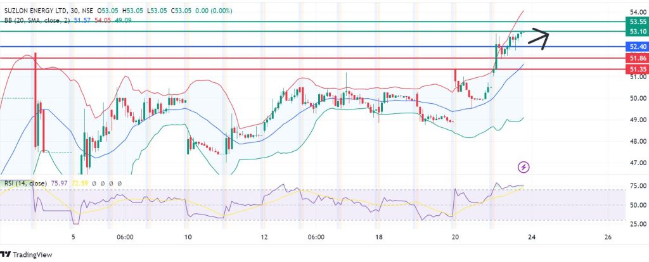Screen dimensions: 649x262
Task: Click date 12 on time axis
Action: pyautogui.click(x=264, y=237)
